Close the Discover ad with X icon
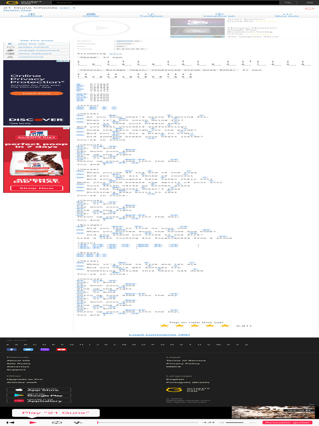Viewport: 319px width, 426px height. [x=67, y=61]
